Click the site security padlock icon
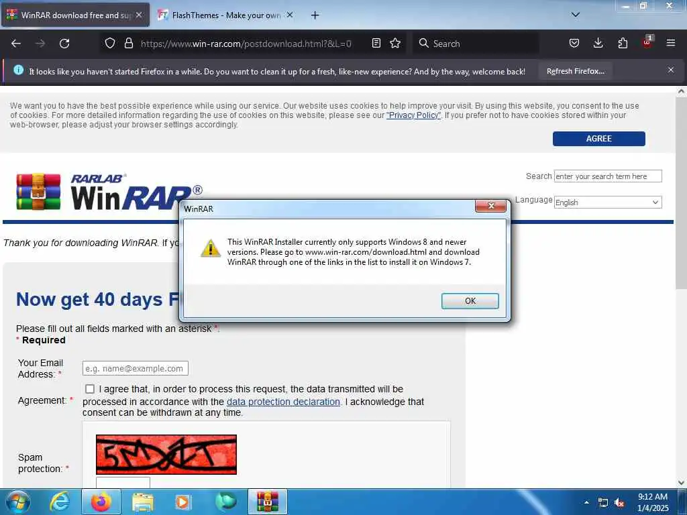This screenshot has height=515, width=687. (x=128, y=43)
